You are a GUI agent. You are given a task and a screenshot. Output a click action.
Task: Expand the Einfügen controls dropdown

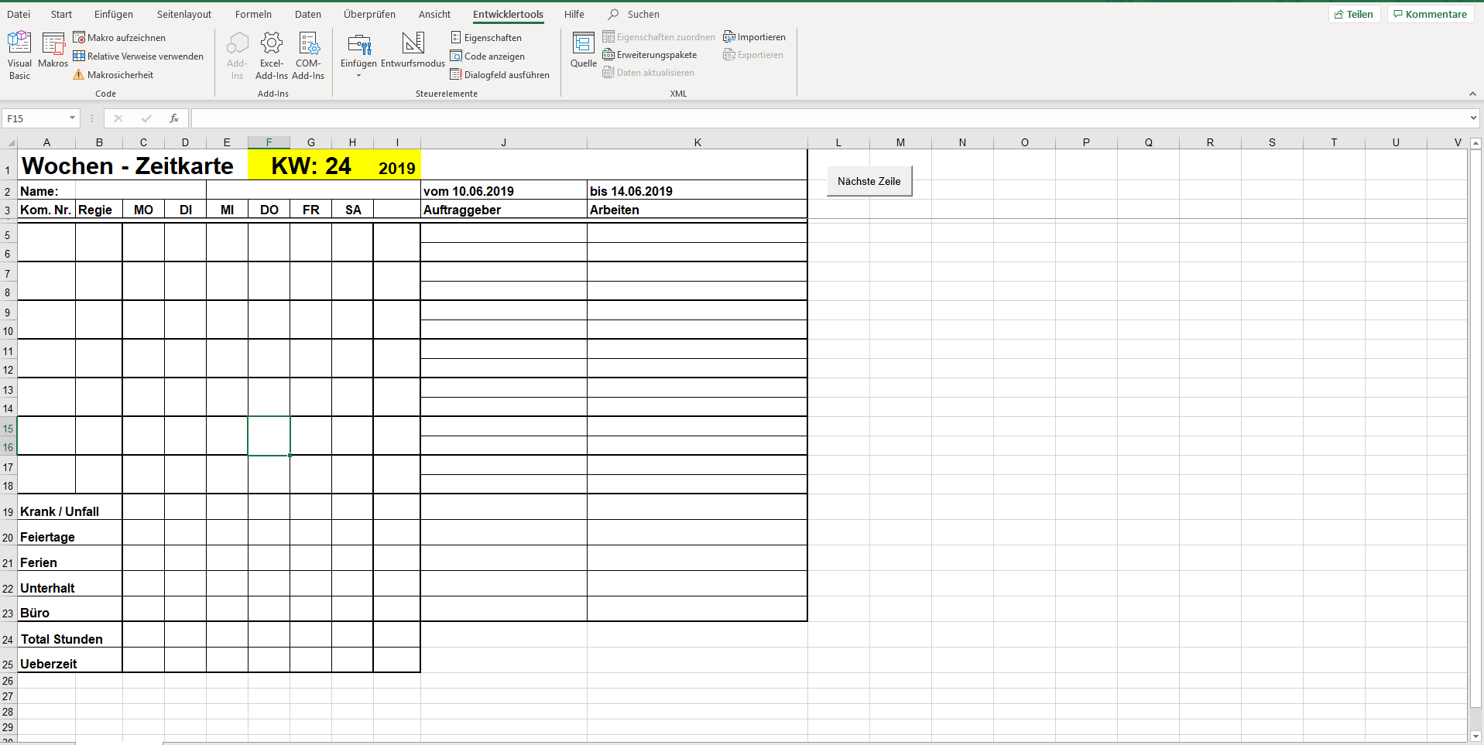pyautogui.click(x=358, y=76)
